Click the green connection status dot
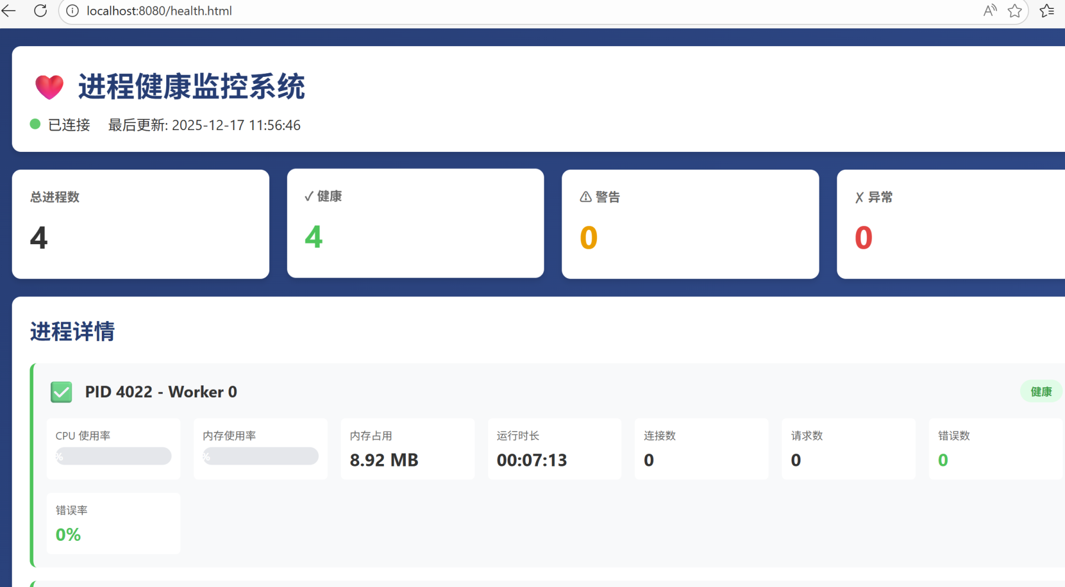 coord(35,124)
